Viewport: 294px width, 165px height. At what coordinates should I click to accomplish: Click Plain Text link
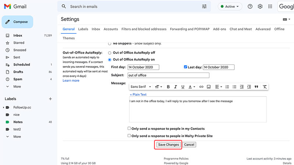(x=138, y=95)
